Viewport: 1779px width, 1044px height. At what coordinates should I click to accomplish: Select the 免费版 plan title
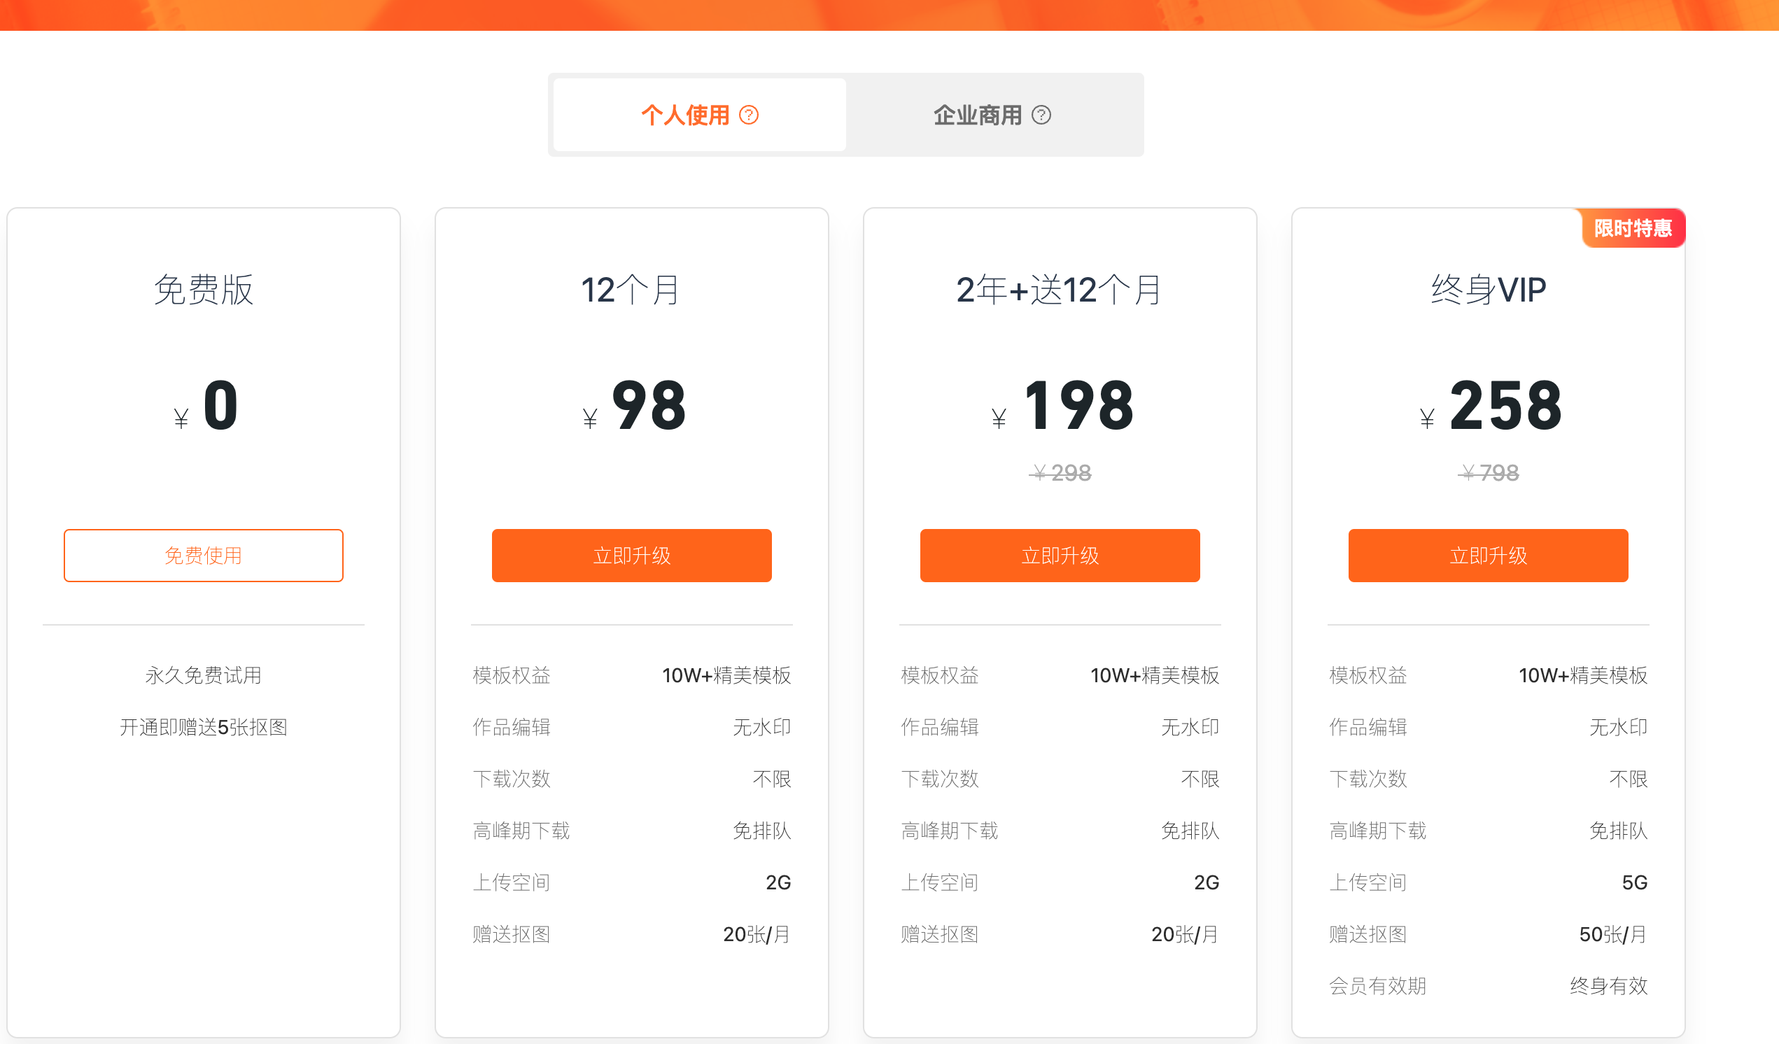pos(204,290)
